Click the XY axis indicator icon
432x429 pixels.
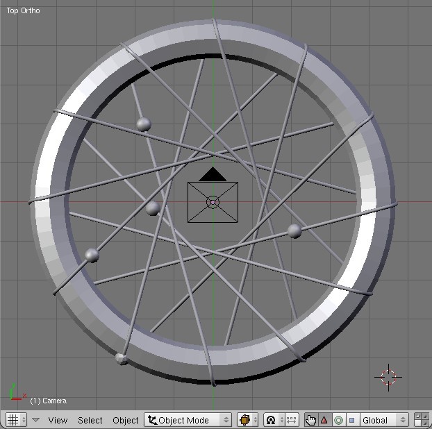(17, 392)
